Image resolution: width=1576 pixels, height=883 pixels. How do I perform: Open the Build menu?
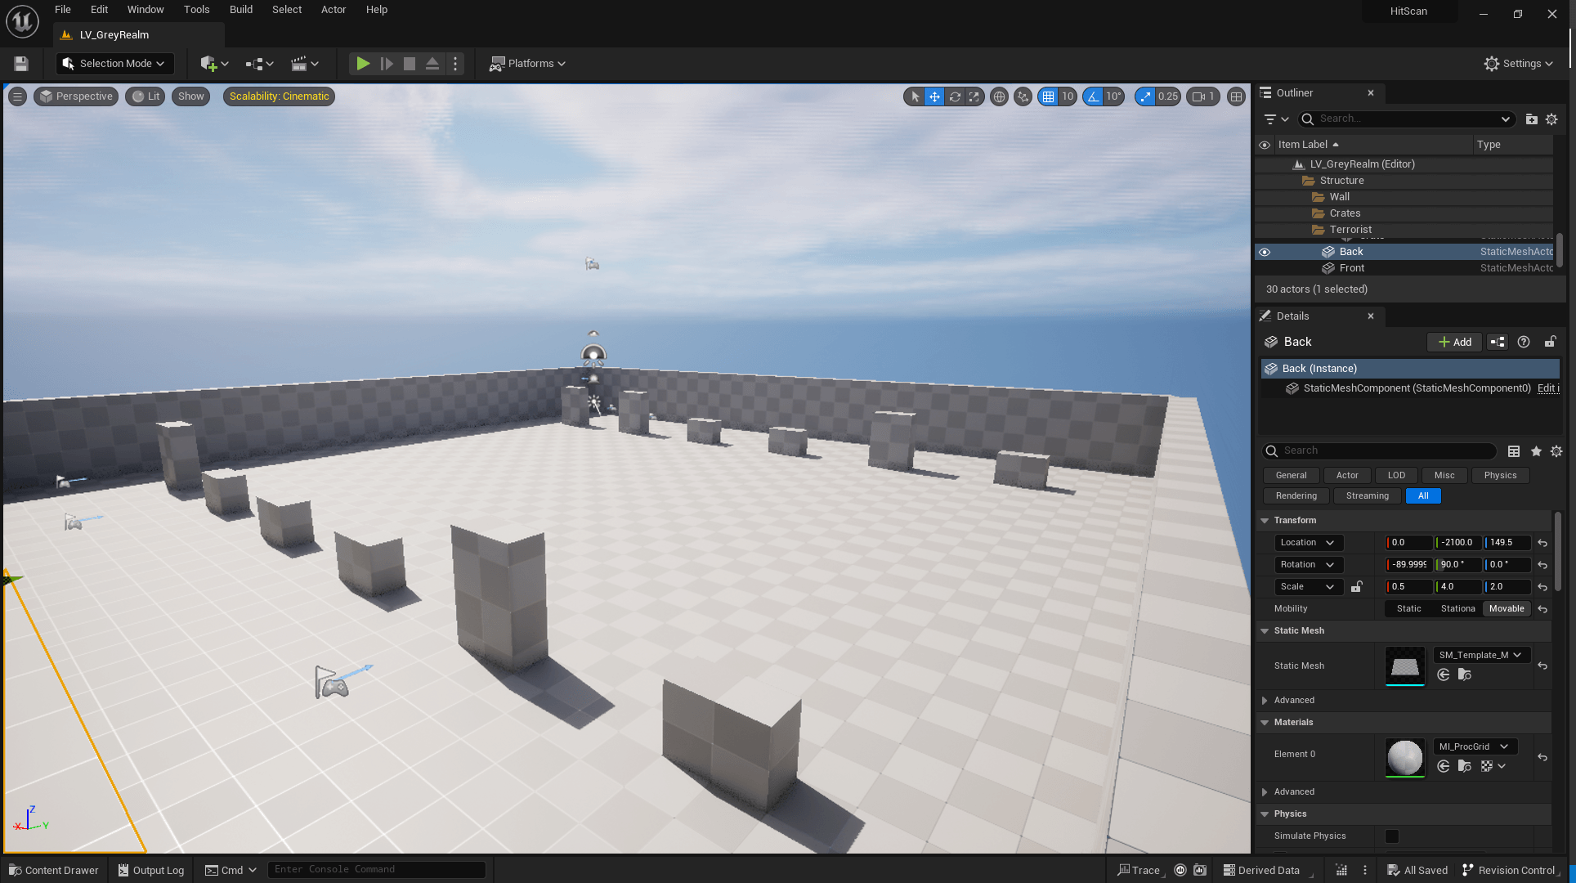[x=240, y=9]
